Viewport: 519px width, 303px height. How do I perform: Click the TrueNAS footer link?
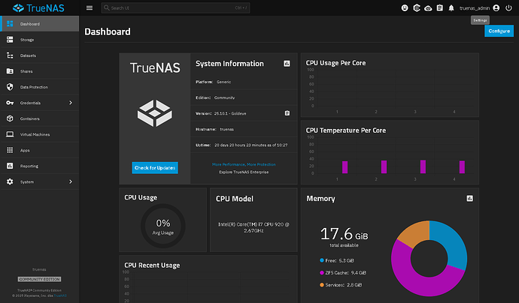(x=60, y=295)
